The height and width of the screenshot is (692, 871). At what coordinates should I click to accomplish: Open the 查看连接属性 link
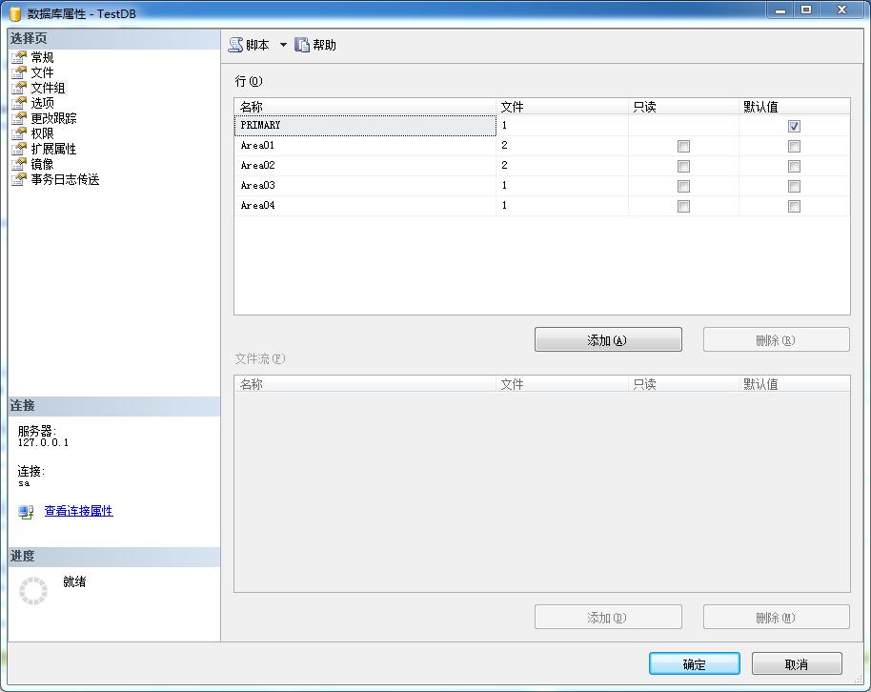(x=78, y=511)
